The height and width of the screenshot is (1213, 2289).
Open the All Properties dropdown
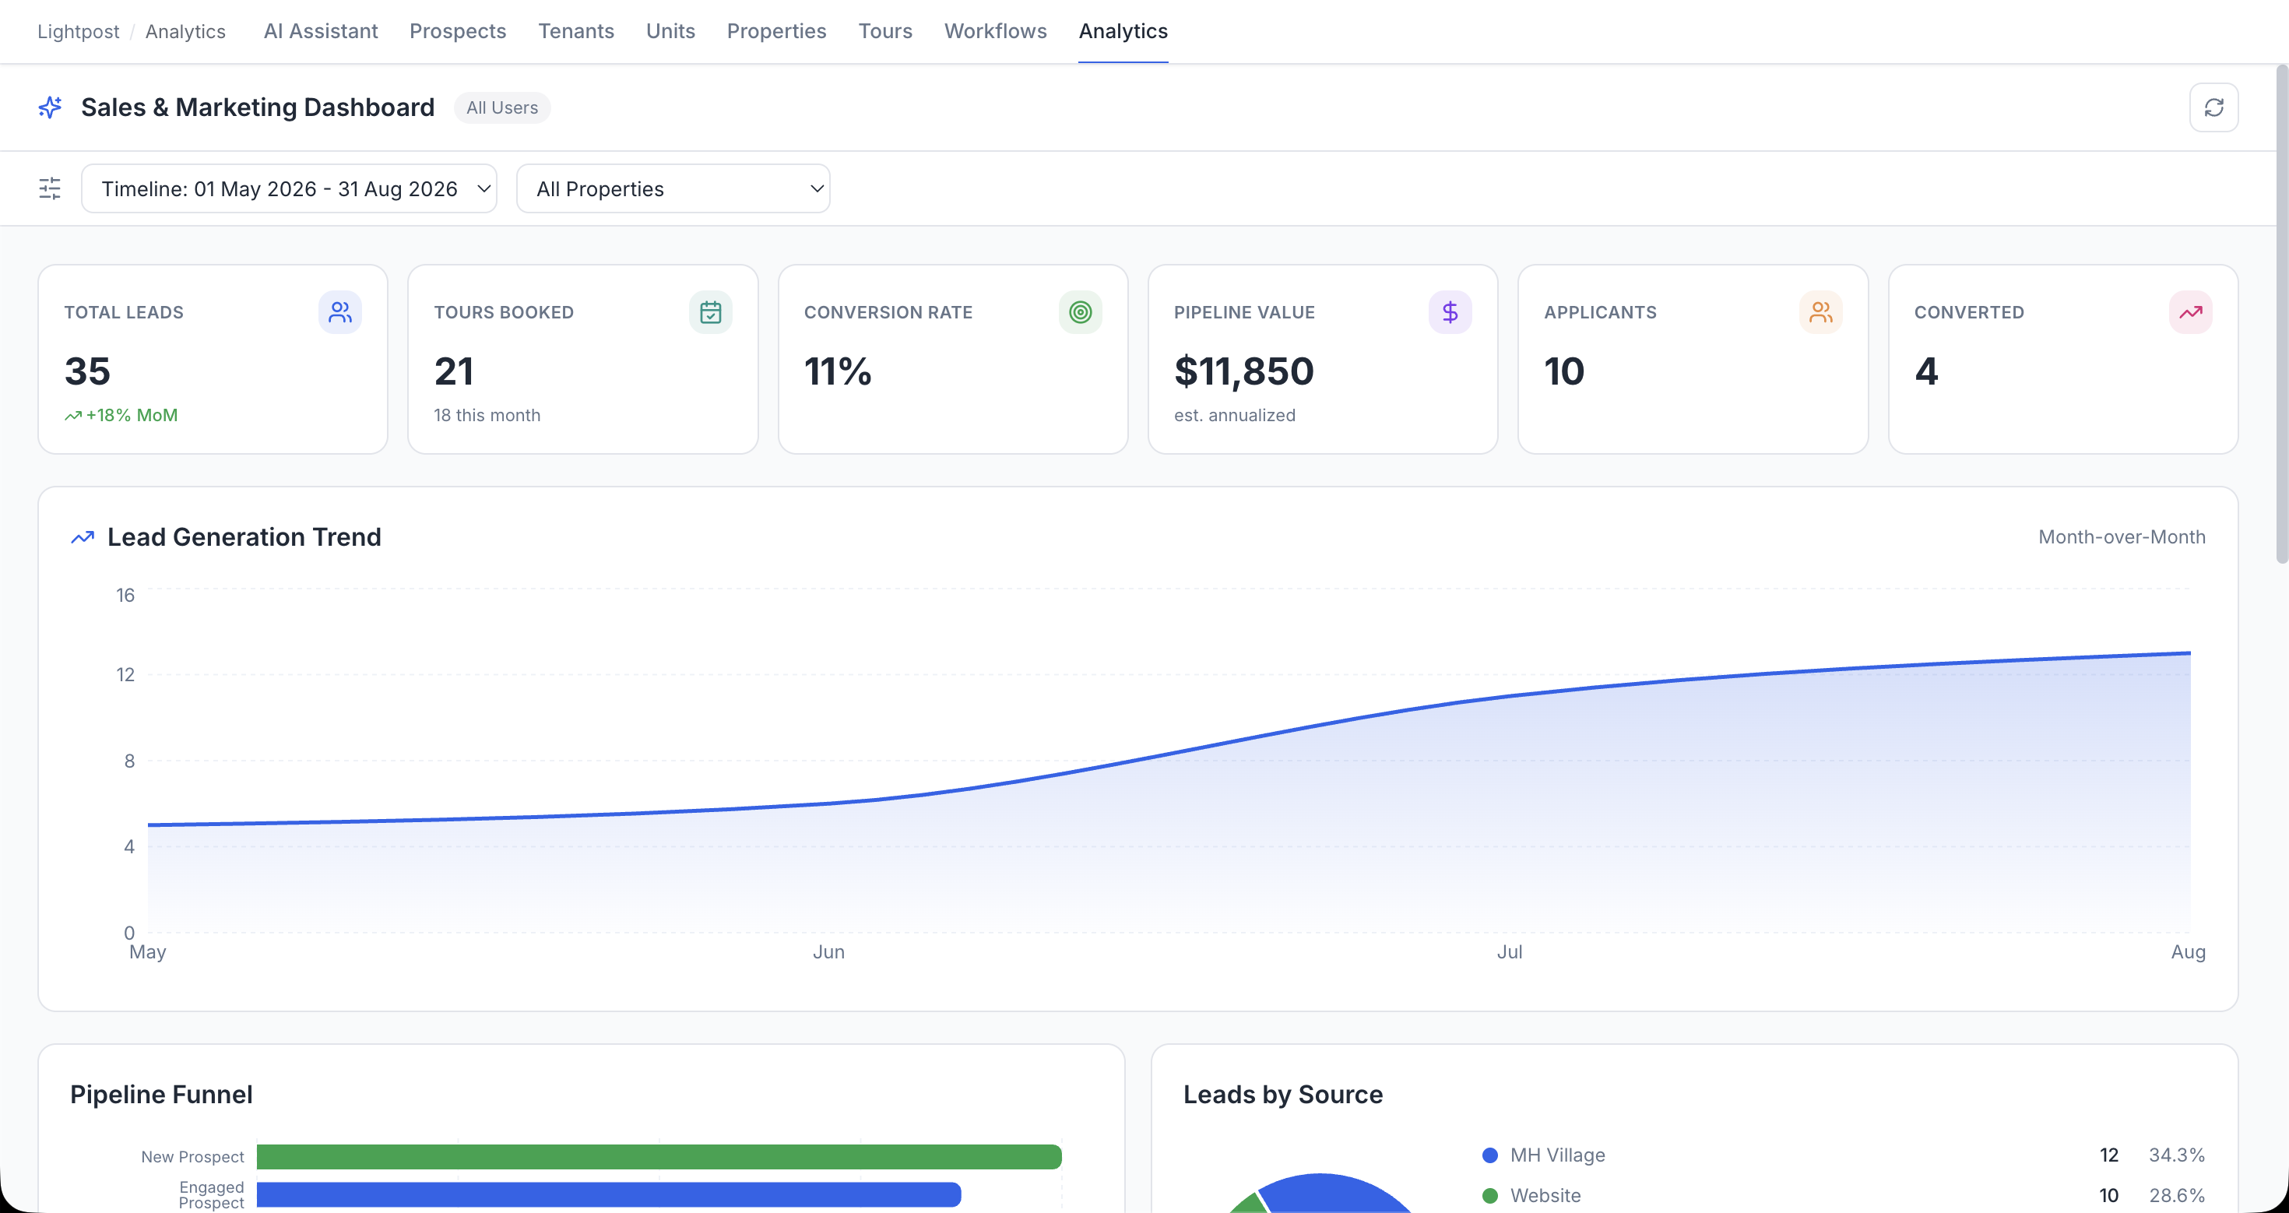pos(673,188)
